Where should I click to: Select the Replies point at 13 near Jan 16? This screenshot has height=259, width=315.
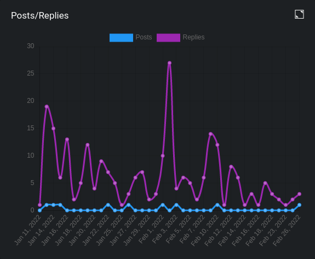pos(67,139)
